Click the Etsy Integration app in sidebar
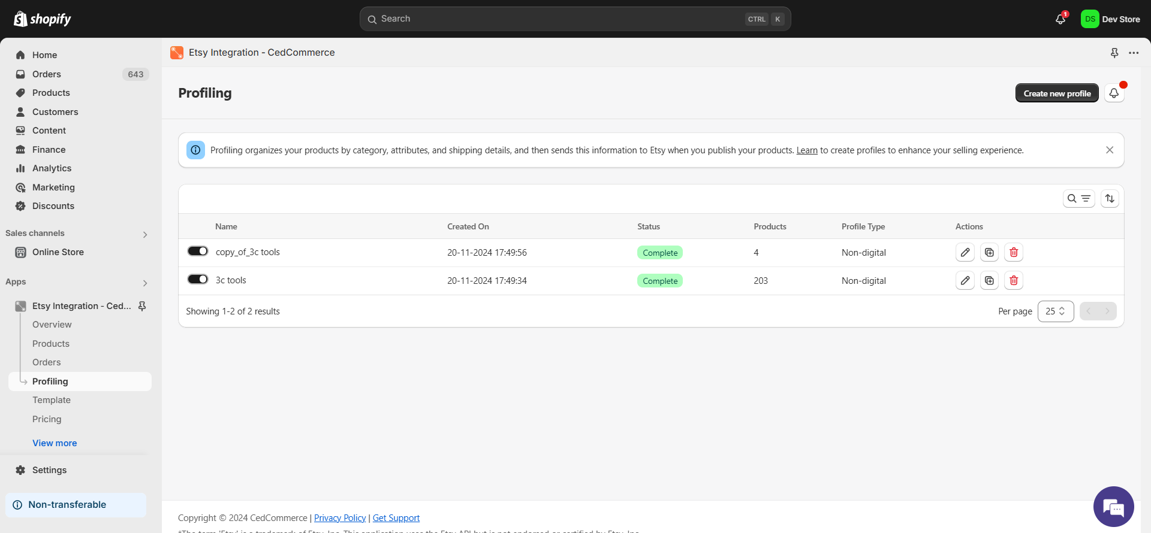Image resolution: width=1151 pixels, height=533 pixels. 82,306
